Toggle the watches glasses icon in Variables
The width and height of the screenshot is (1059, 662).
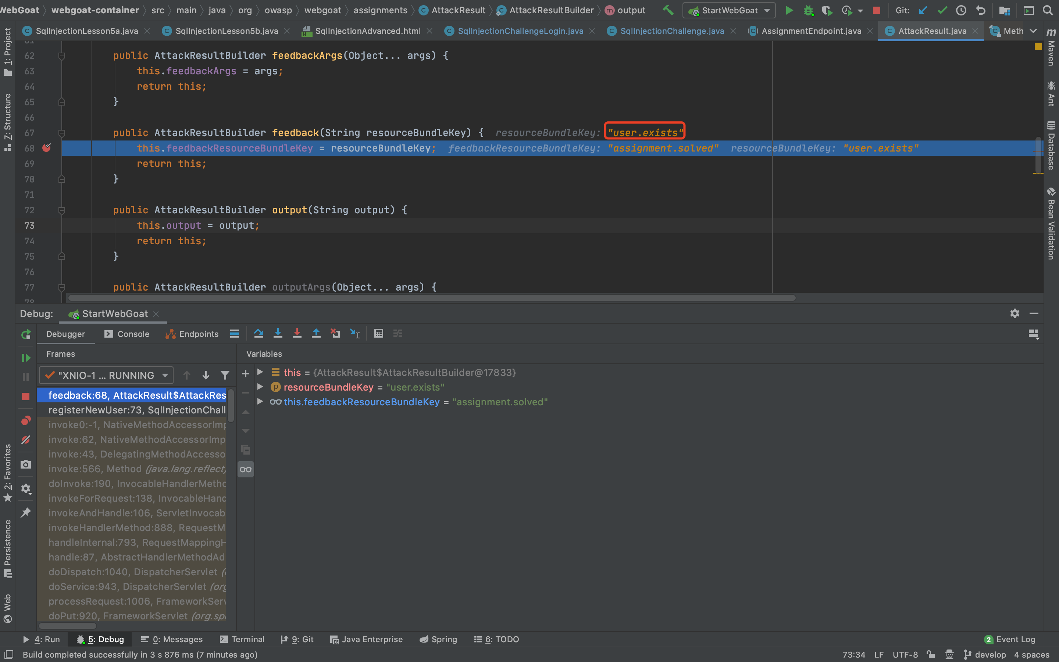[246, 469]
